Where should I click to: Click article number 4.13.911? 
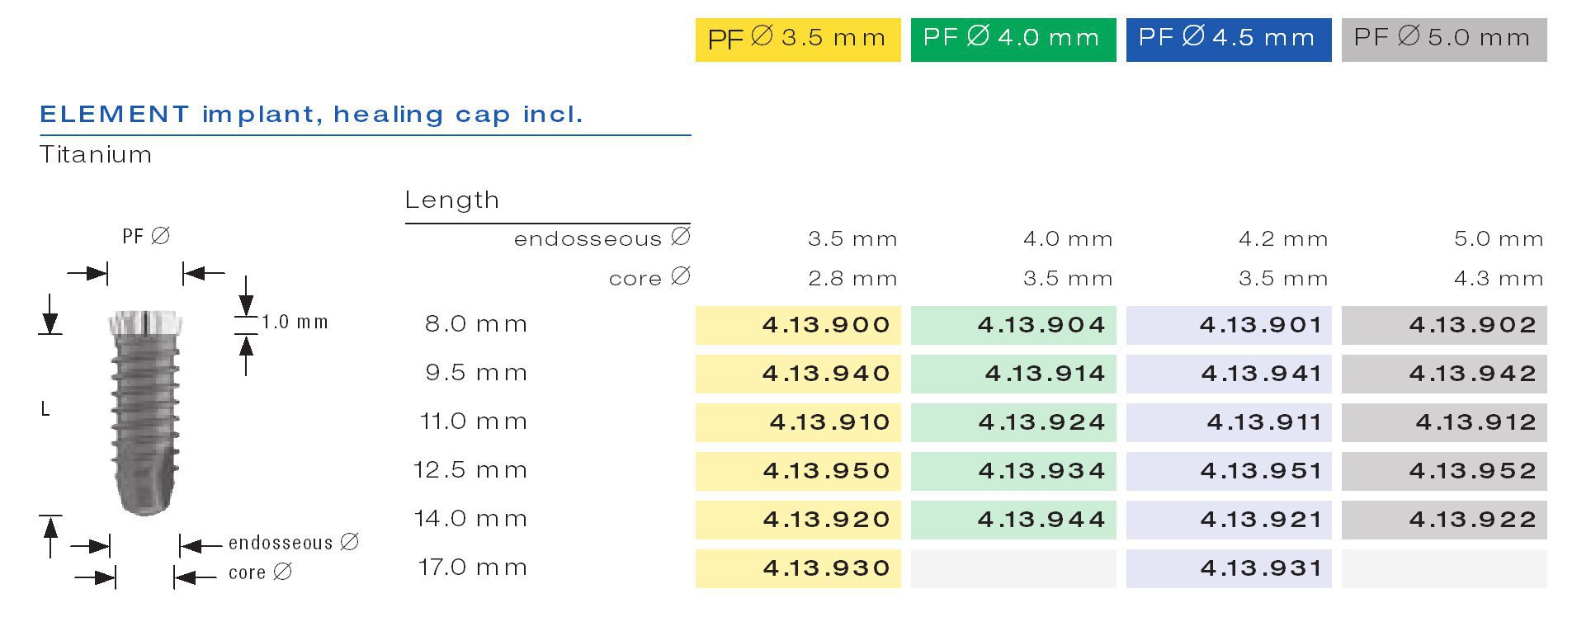1263,422
